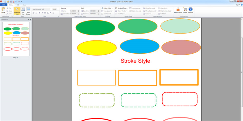243x121 pixels.
Task: Select the Selection Tool
Action: click(x=17, y=11)
